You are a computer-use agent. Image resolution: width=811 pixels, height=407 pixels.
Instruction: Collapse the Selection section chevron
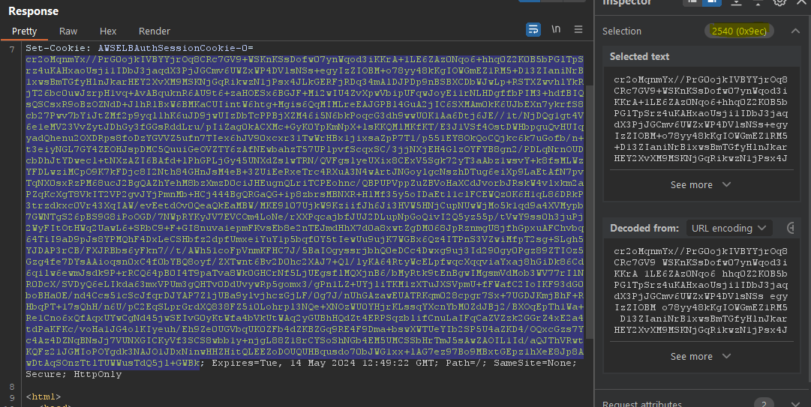[x=795, y=31]
